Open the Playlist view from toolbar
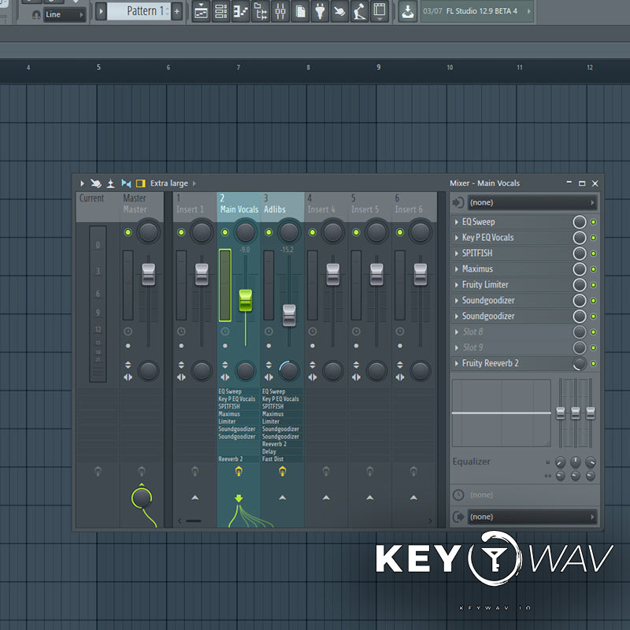The height and width of the screenshot is (630, 630). pyautogui.click(x=202, y=11)
